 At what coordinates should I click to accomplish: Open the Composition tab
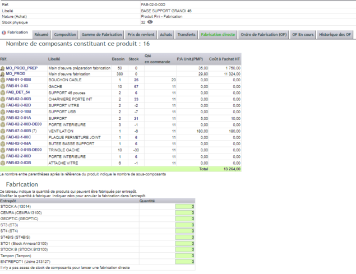pos(65,35)
